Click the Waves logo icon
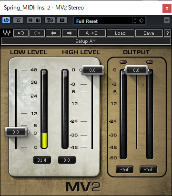Image resolution: width=172 pixels, height=196 pixels. [7, 33]
